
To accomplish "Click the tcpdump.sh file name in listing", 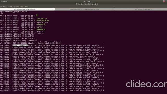I will pos(41,30).
